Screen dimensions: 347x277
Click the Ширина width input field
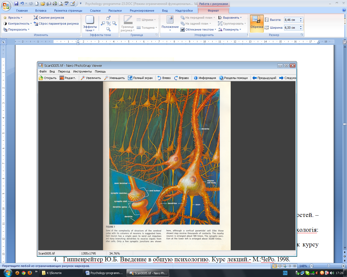pos(291,28)
